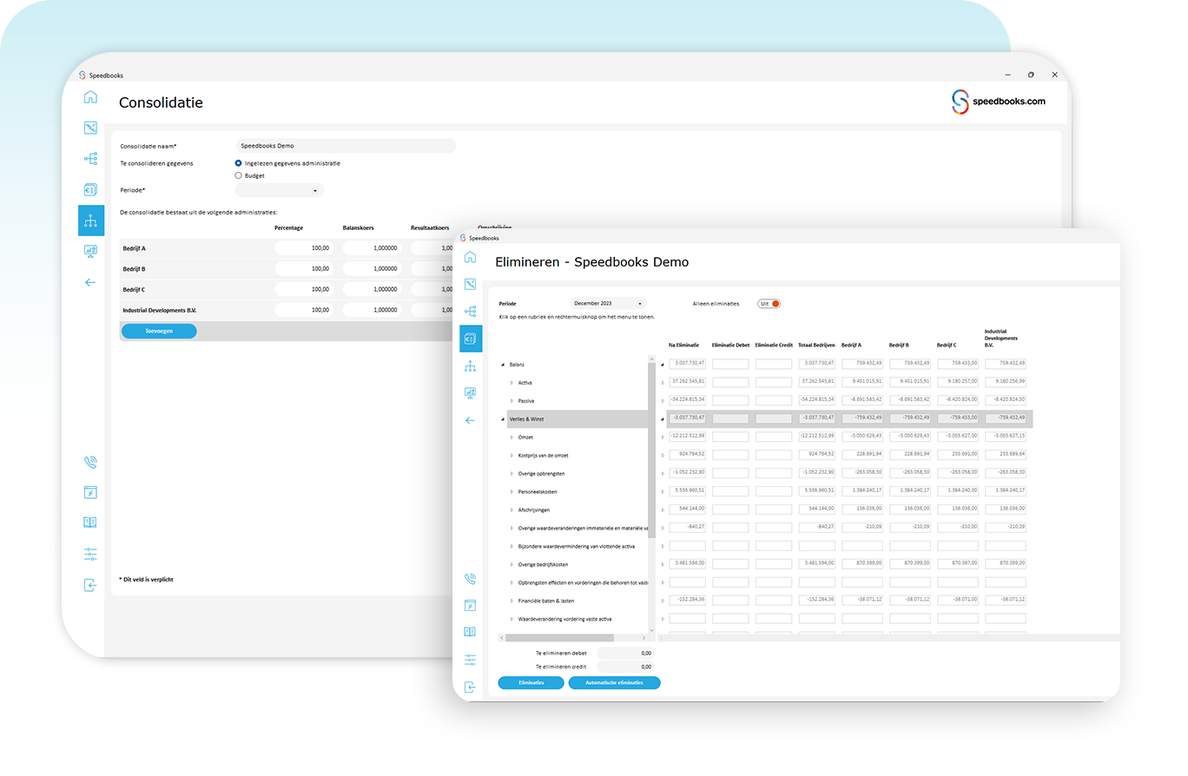Click the 'Consolidatie naam' input field

click(x=346, y=146)
